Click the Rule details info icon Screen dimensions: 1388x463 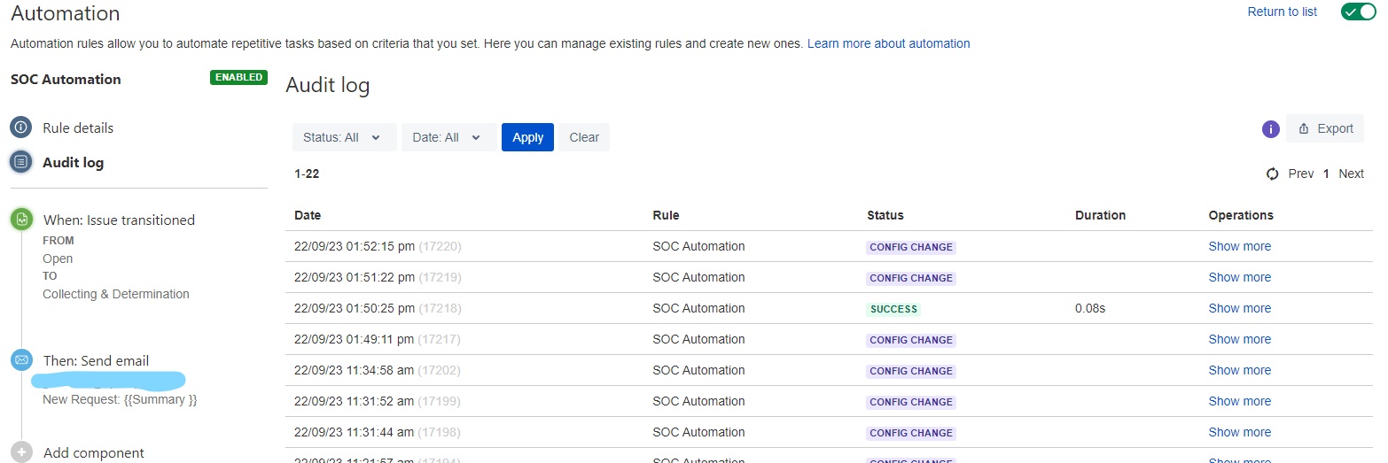[21, 127]
